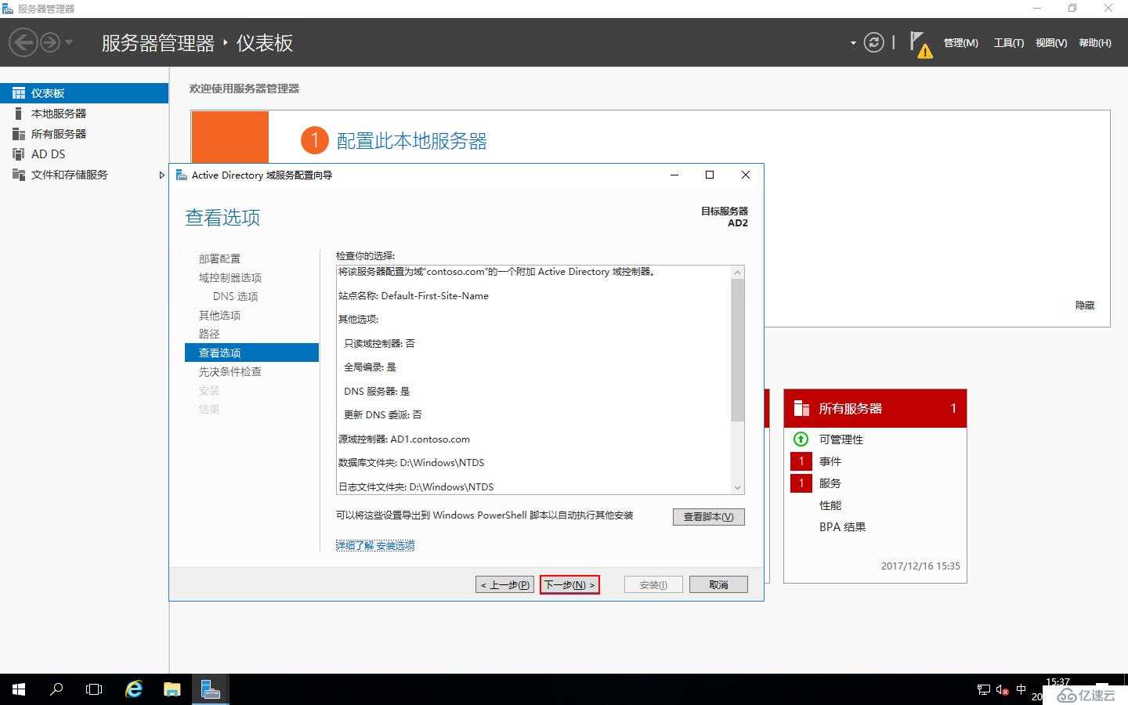1128x705 pixels.
Task: Go to 先决条件检查 wizard step
Action: tap(230, 371)
